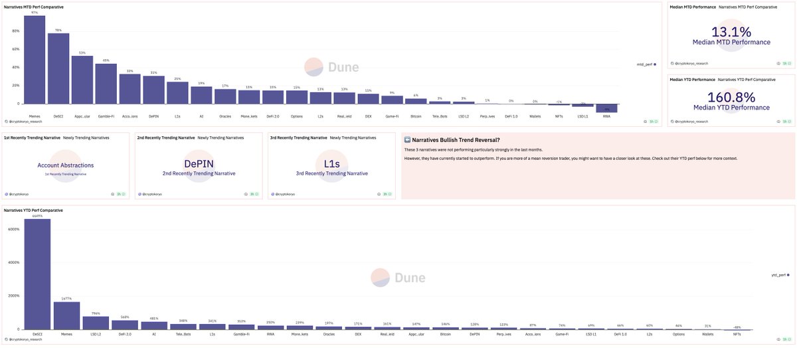
Task: Click the Wallets axis label in MTD chart
Action: 535,116
